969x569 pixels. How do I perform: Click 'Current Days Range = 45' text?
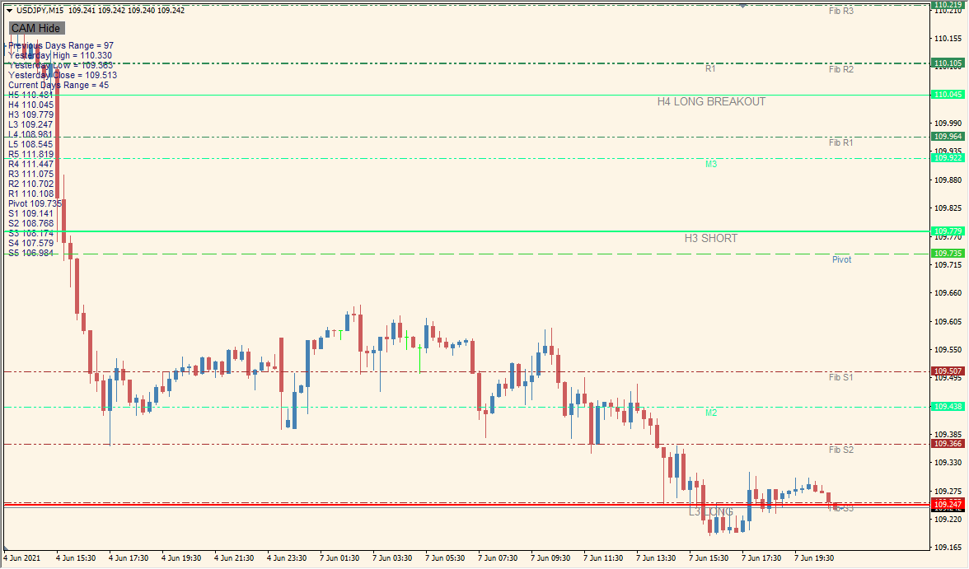58,86
